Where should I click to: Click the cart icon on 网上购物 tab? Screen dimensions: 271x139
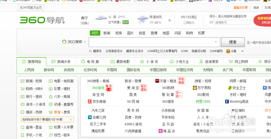click(231, 62)
